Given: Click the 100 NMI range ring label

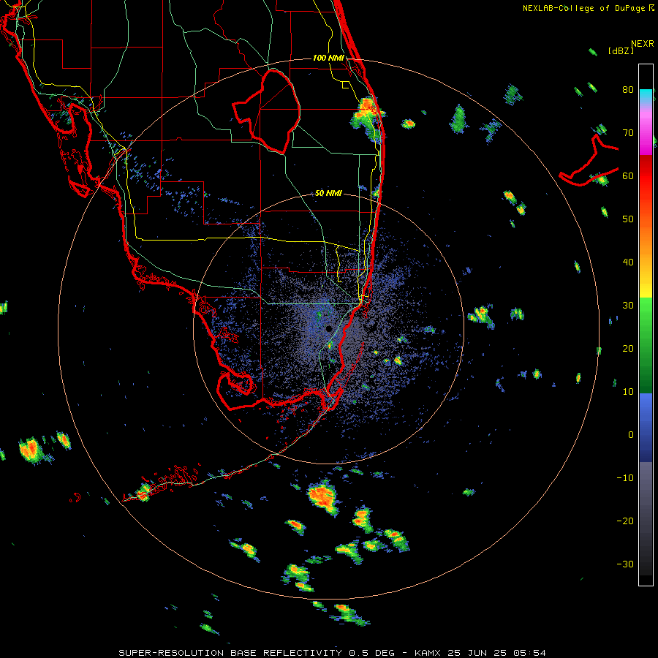Looking at the screenshot, I should pyautogui.click(x=328, y=58).
